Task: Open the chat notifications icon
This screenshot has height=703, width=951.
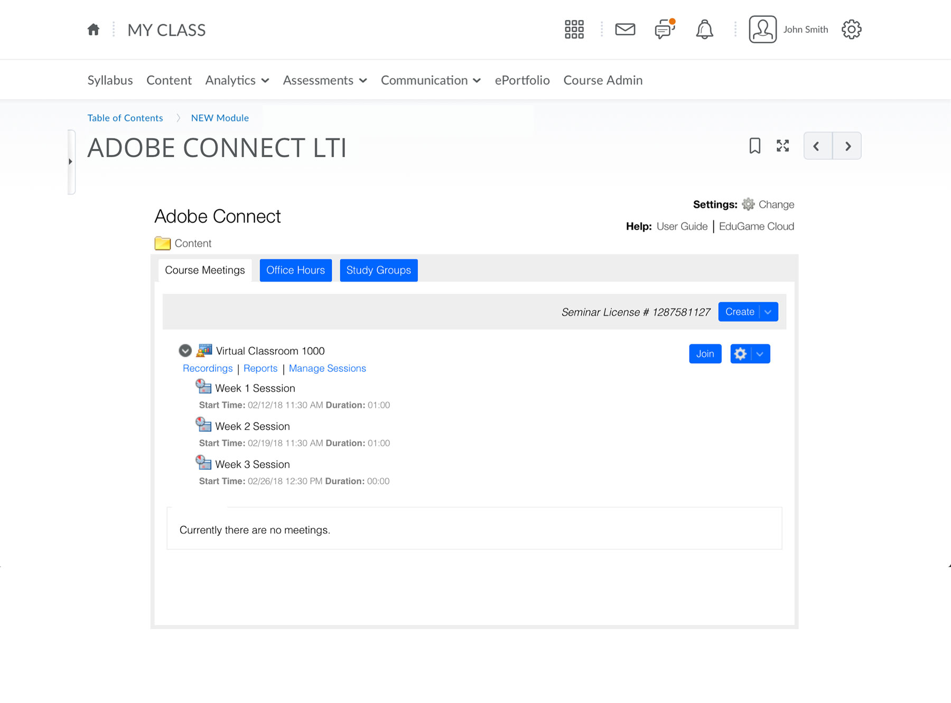Action: [664, 30]
